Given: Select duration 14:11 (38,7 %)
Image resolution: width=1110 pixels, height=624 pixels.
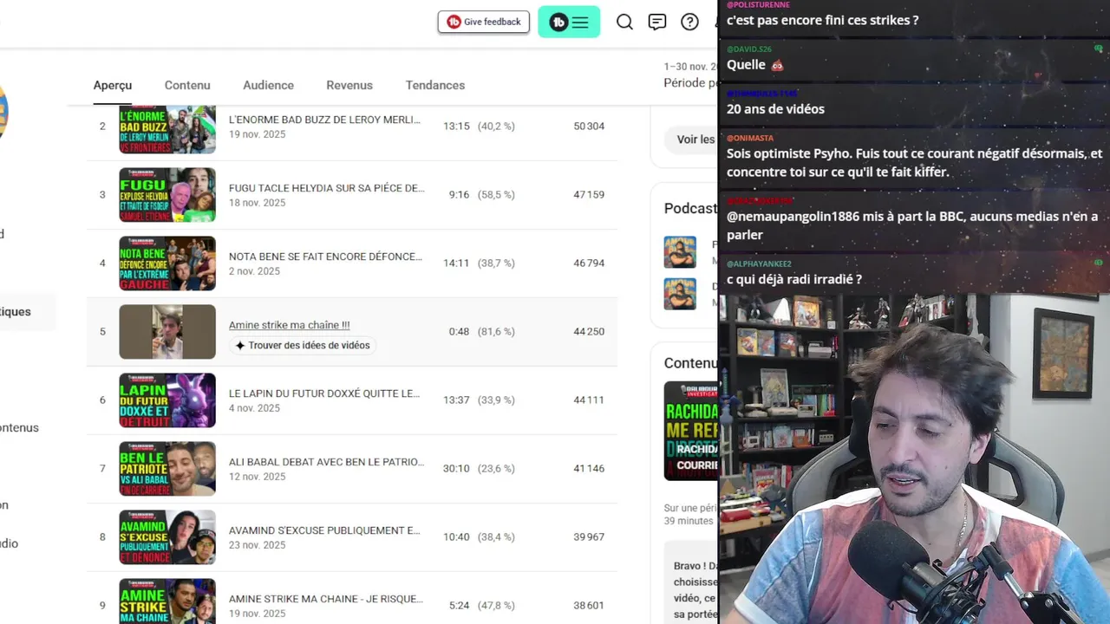Looking at the screenshot, I should coord(479,263).
